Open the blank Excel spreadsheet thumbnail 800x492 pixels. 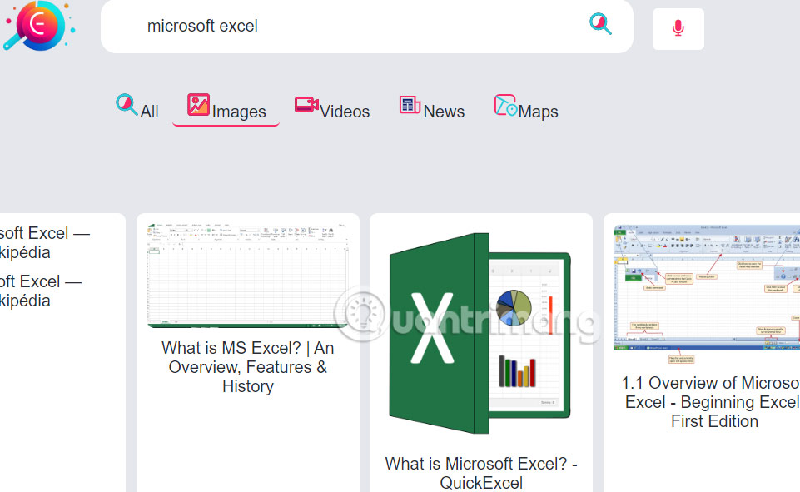tap(247, 275)
